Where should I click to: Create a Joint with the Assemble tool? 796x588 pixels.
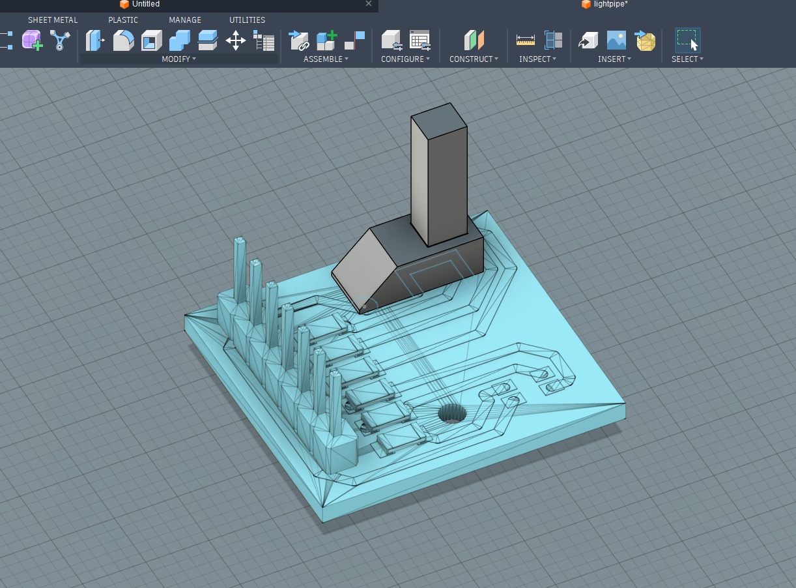pyautogui.click(x=298, y=40)
